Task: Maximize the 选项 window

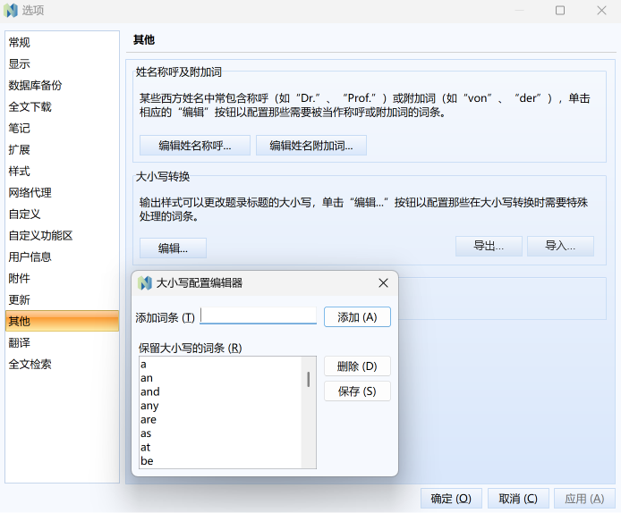Action: 560,11
